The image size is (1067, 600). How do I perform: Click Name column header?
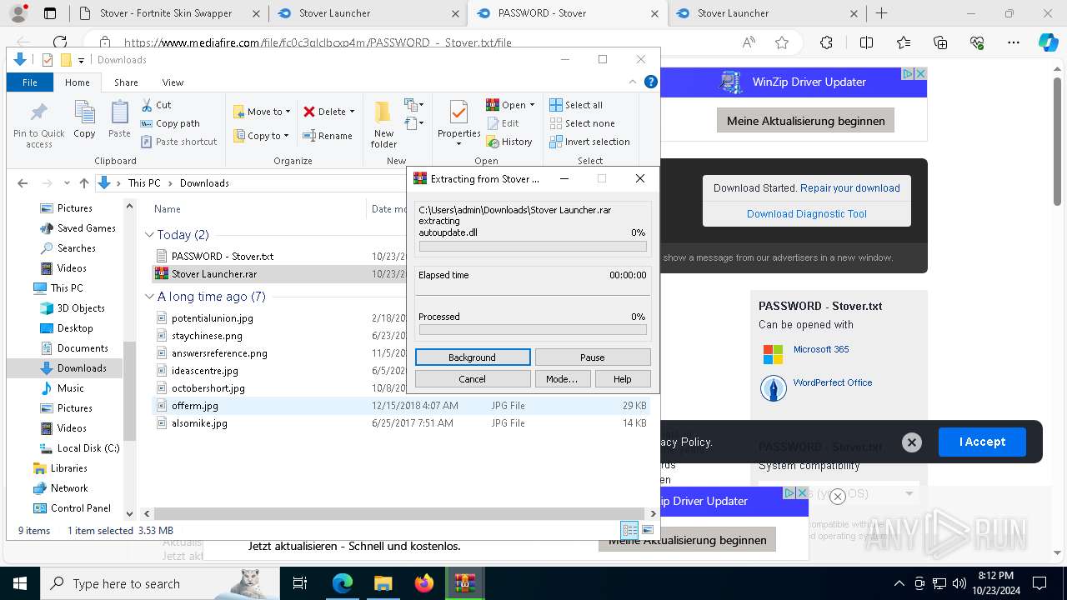pos(168,209)
